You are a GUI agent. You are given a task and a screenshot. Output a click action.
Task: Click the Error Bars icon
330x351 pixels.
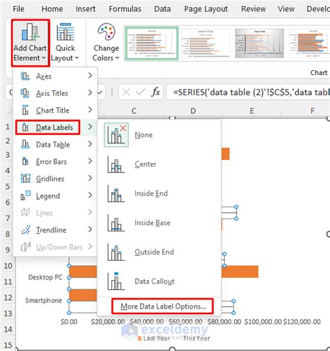25,161
